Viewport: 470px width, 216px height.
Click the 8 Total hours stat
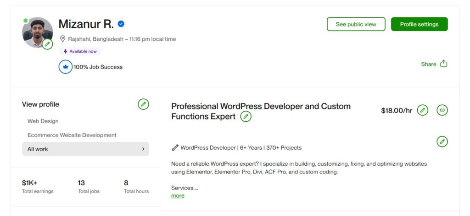coord(136,187)
